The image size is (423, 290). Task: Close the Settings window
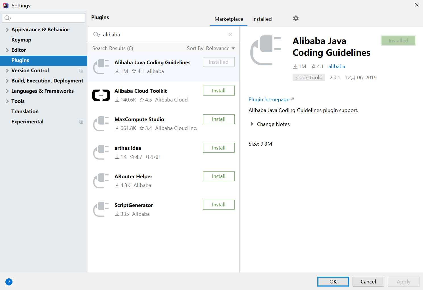point(416,5)
